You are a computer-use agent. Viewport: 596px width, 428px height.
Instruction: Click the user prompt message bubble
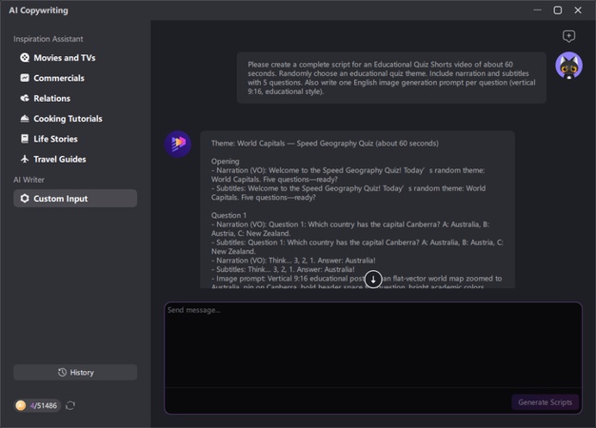click(391, 78)
